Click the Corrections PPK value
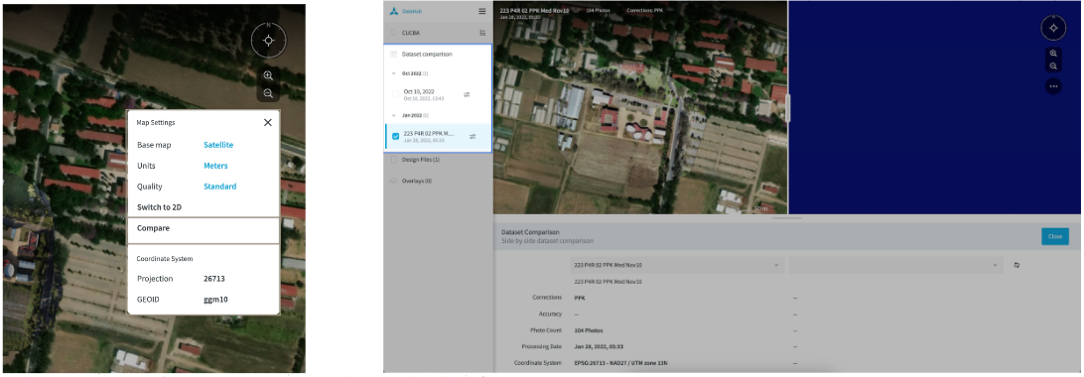This screenshot has width=1084, height=377. point(580,298)
